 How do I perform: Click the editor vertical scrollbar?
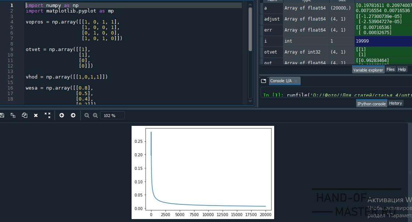tap(250, 29)
